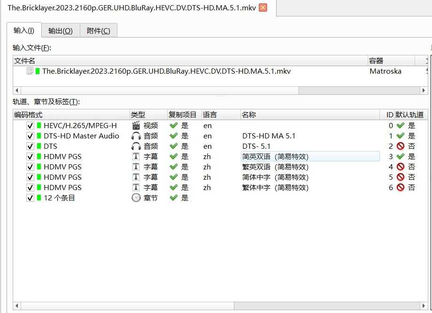Sort tracks by 复制项目 column header
This screenshot has height=313, width=432.
coord(185,115)
